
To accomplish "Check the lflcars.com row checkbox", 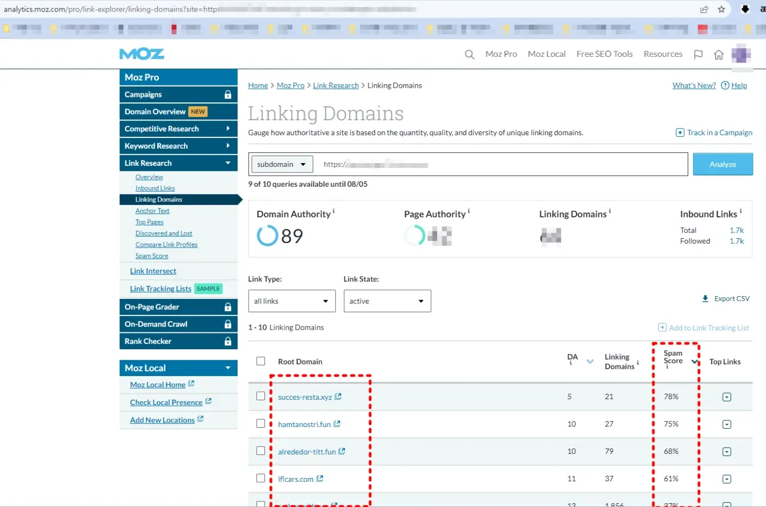I will coord(261,478).
